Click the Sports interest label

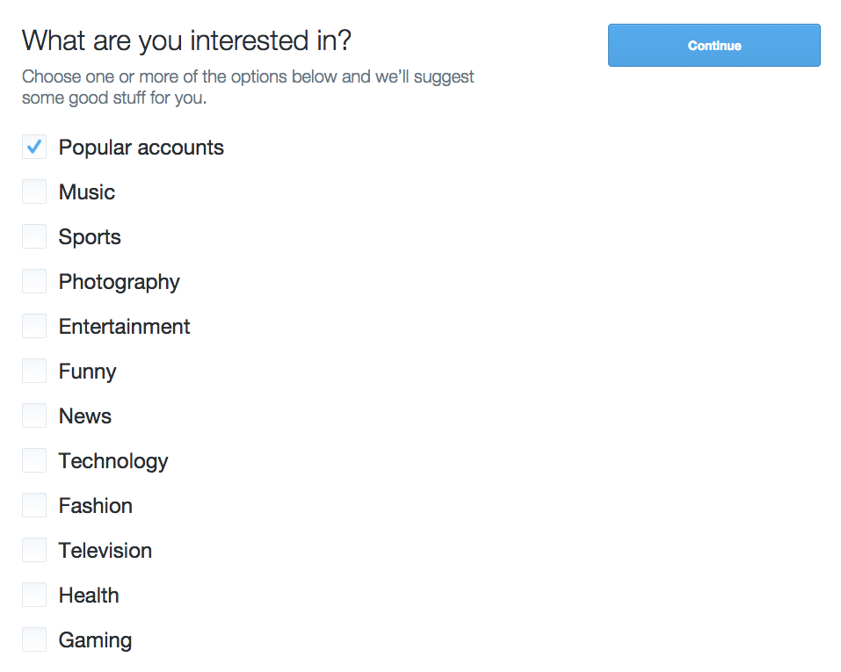89,236
